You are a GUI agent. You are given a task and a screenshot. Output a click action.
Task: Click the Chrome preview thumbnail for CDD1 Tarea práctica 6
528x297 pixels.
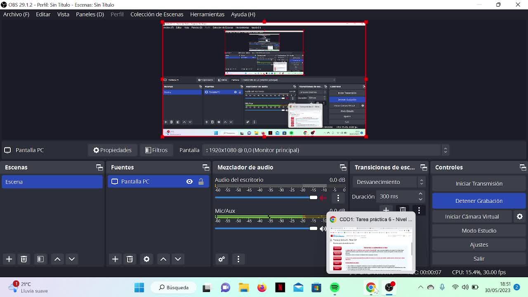pyautogui.click(x=371, y=248)
